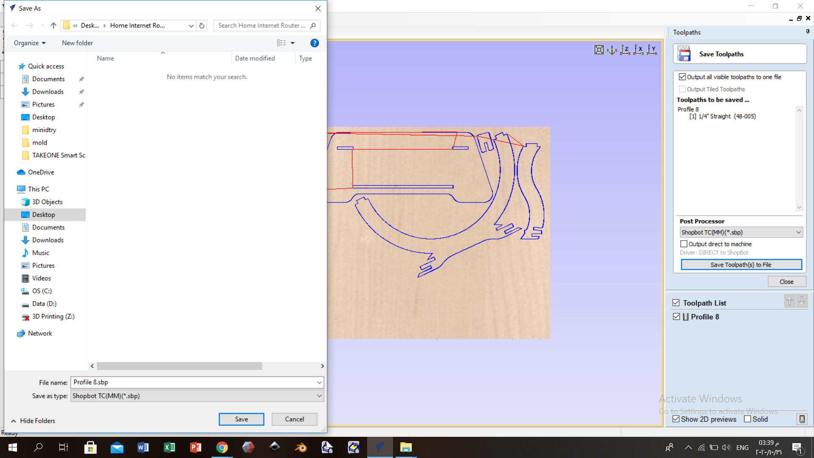Open the view options dropdown arrow
The height and width of the screenshot is (458, 814).
(293, 43)
